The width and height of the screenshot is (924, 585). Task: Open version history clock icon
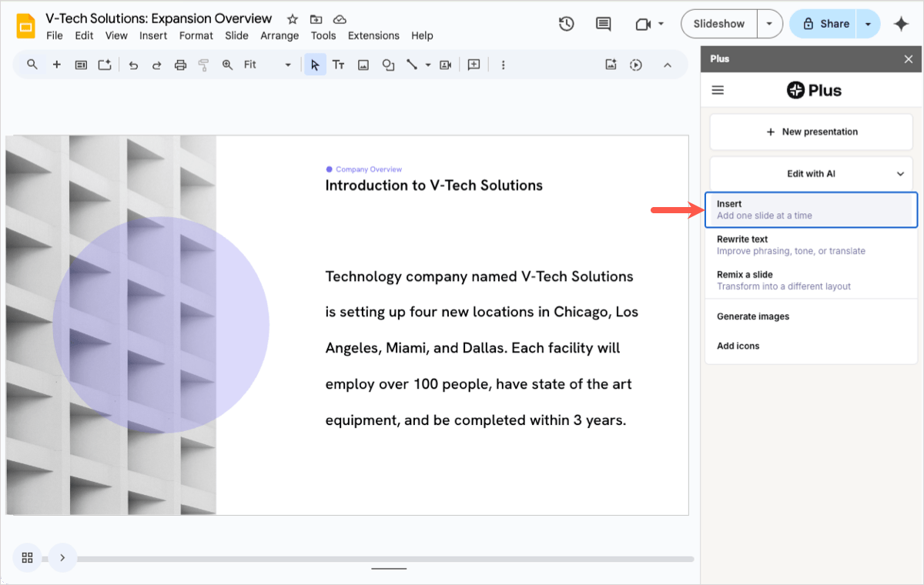pyautogui.click(x=566, y=24)
